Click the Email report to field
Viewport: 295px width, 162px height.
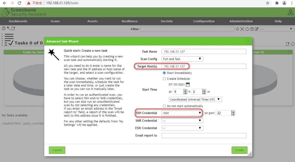click(204, 136)
